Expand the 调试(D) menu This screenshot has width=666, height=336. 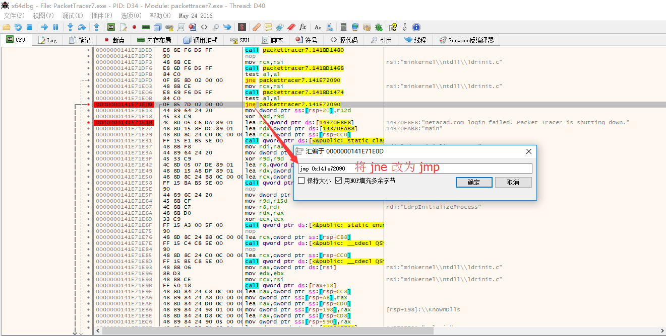point(72,16)
